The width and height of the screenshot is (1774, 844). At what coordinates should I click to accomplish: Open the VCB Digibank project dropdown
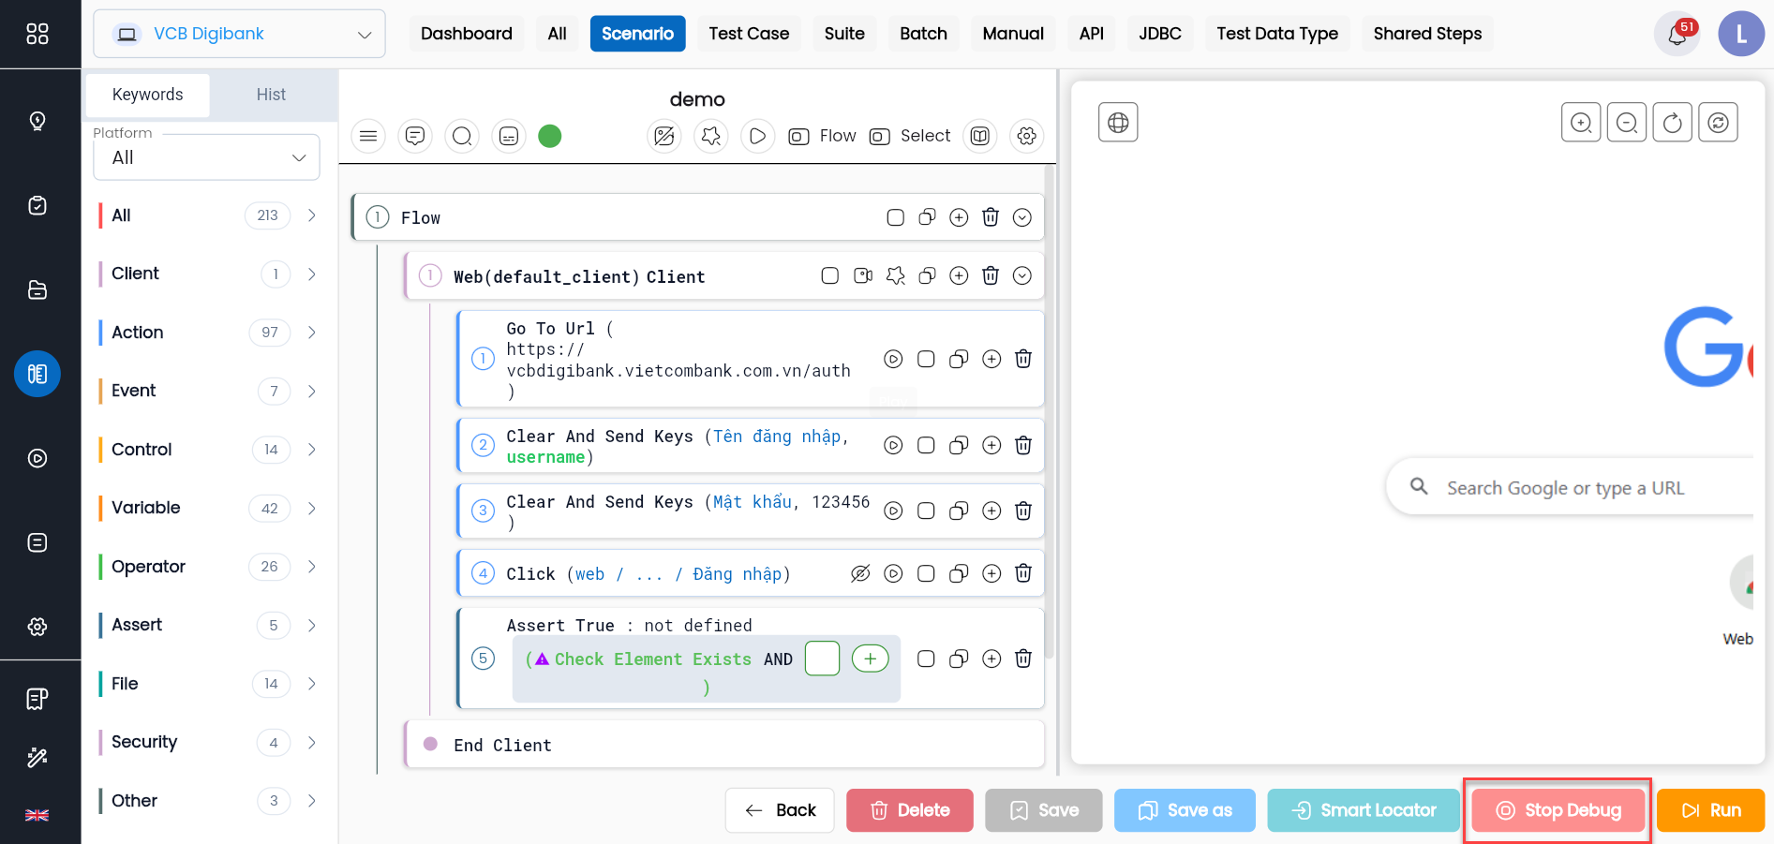tap(239, 34)
